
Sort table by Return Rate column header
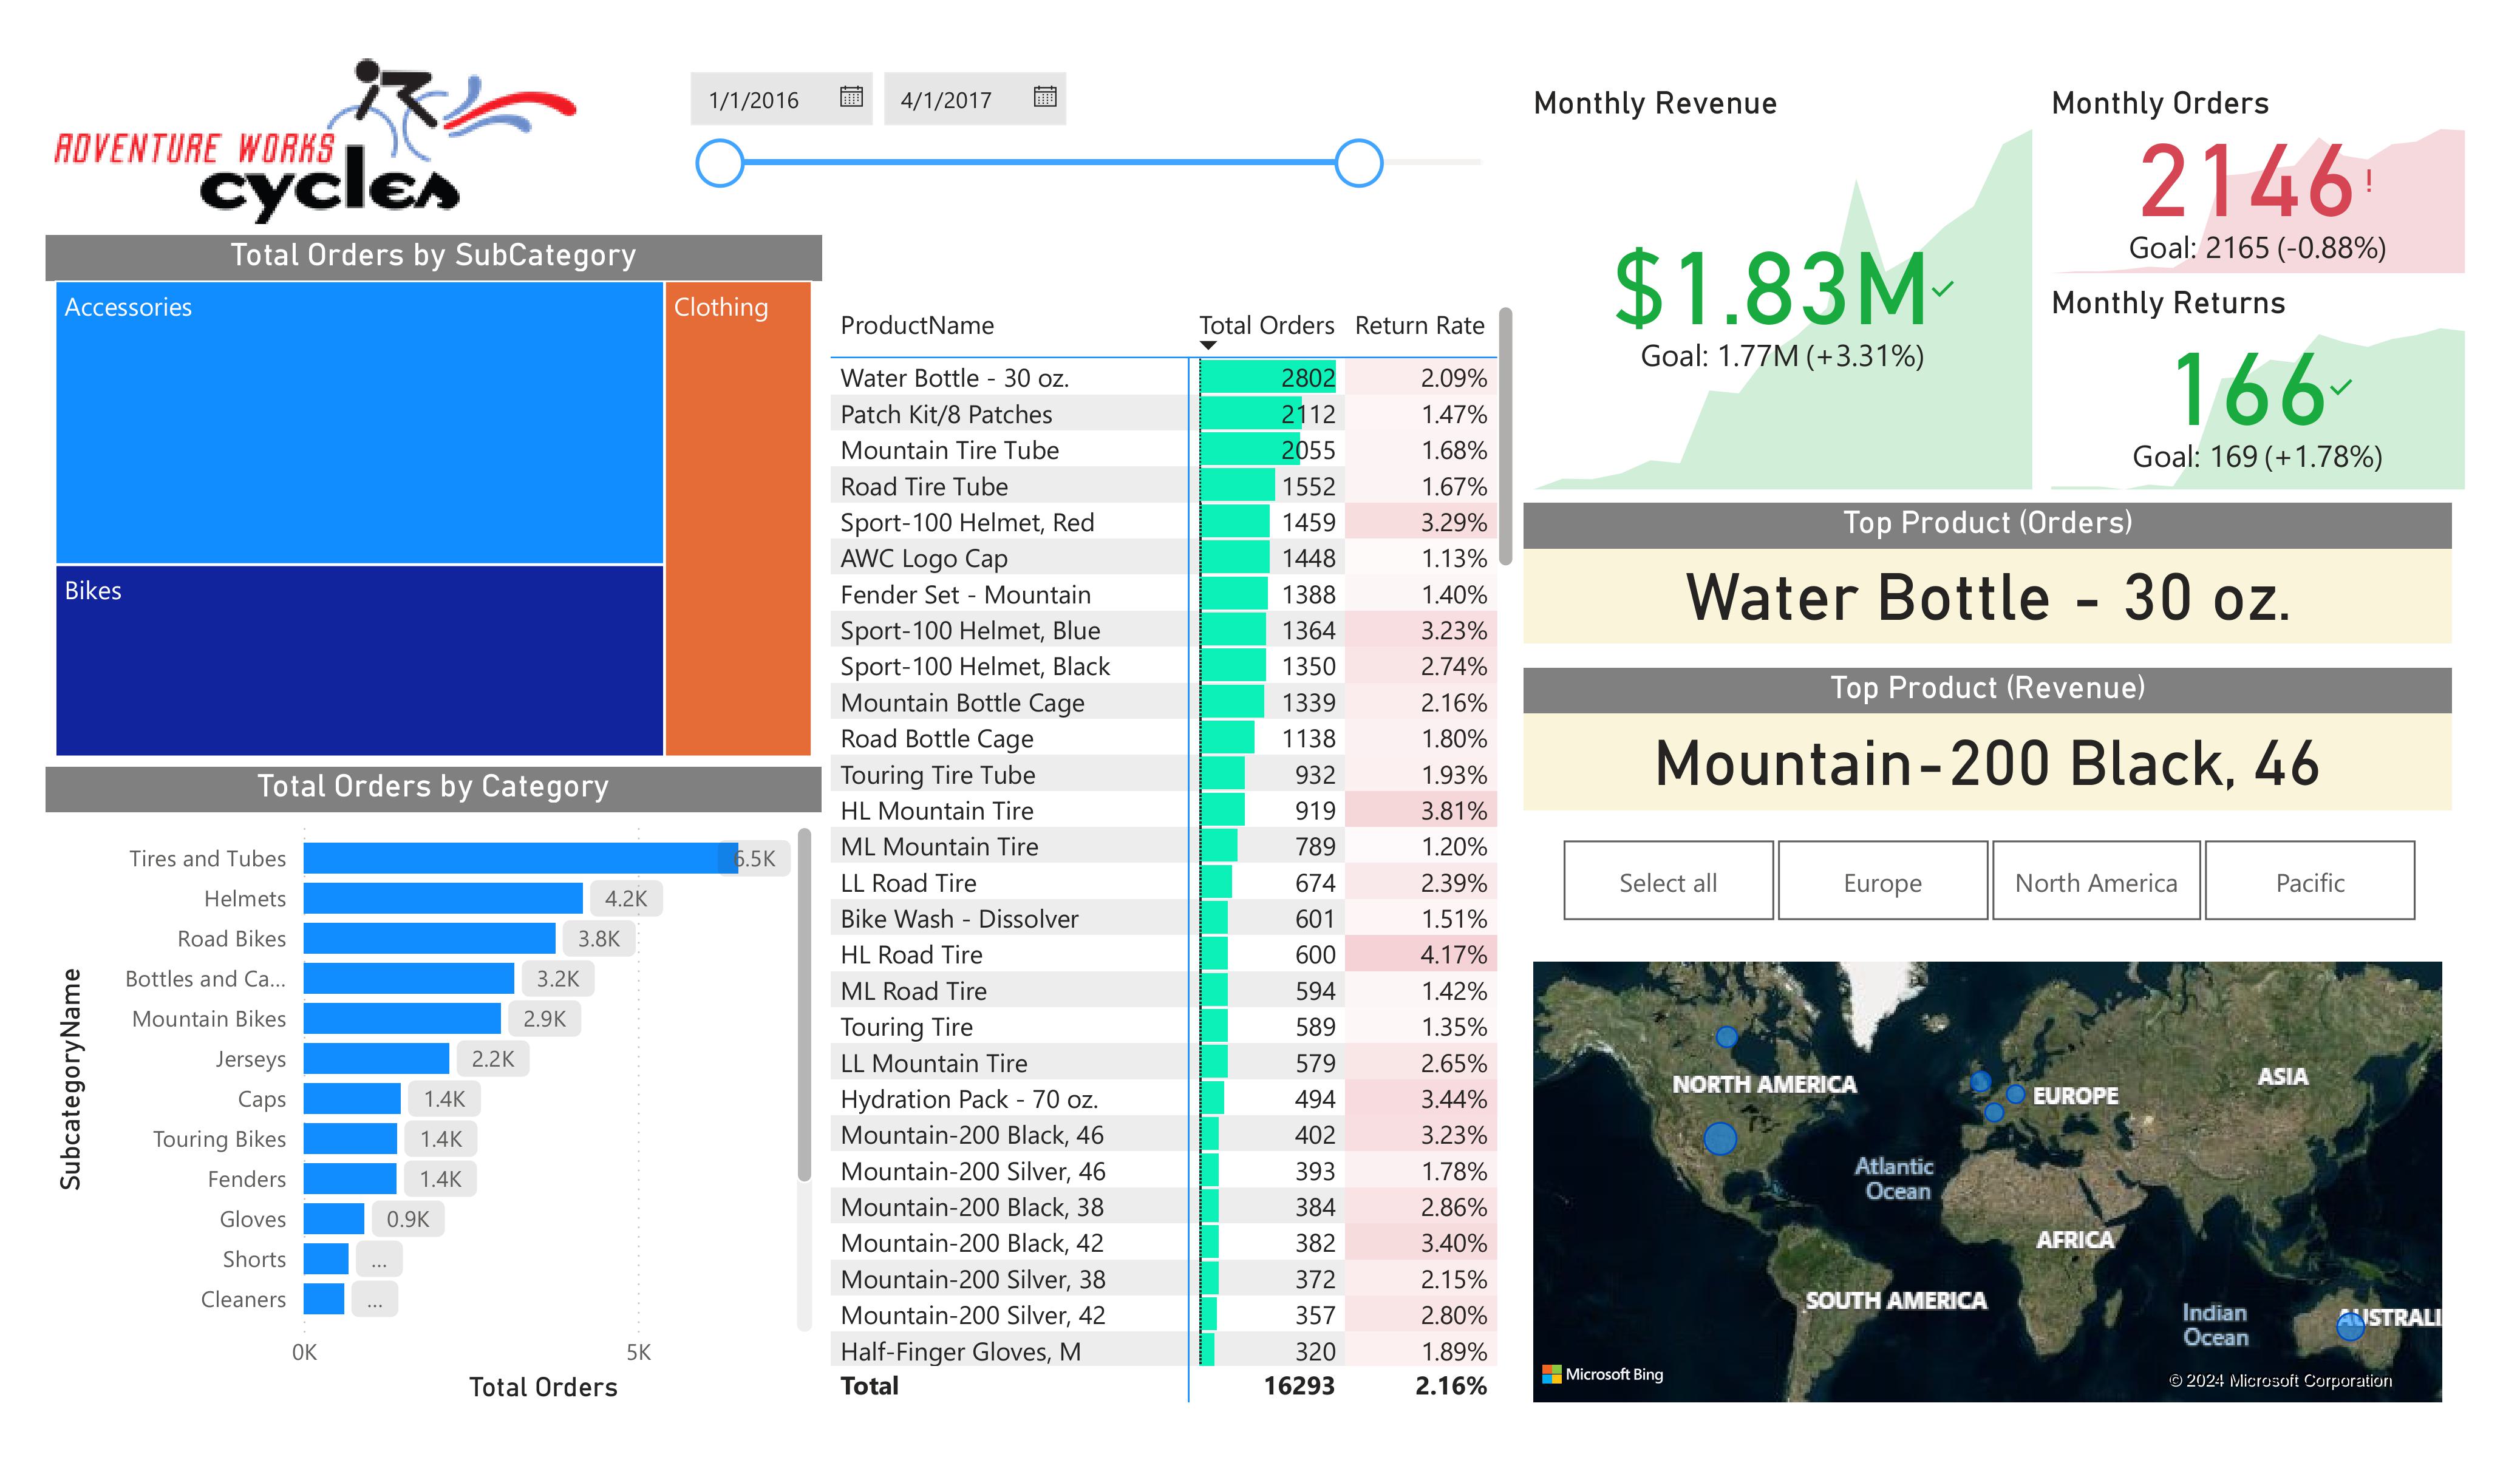(1418, 325)
